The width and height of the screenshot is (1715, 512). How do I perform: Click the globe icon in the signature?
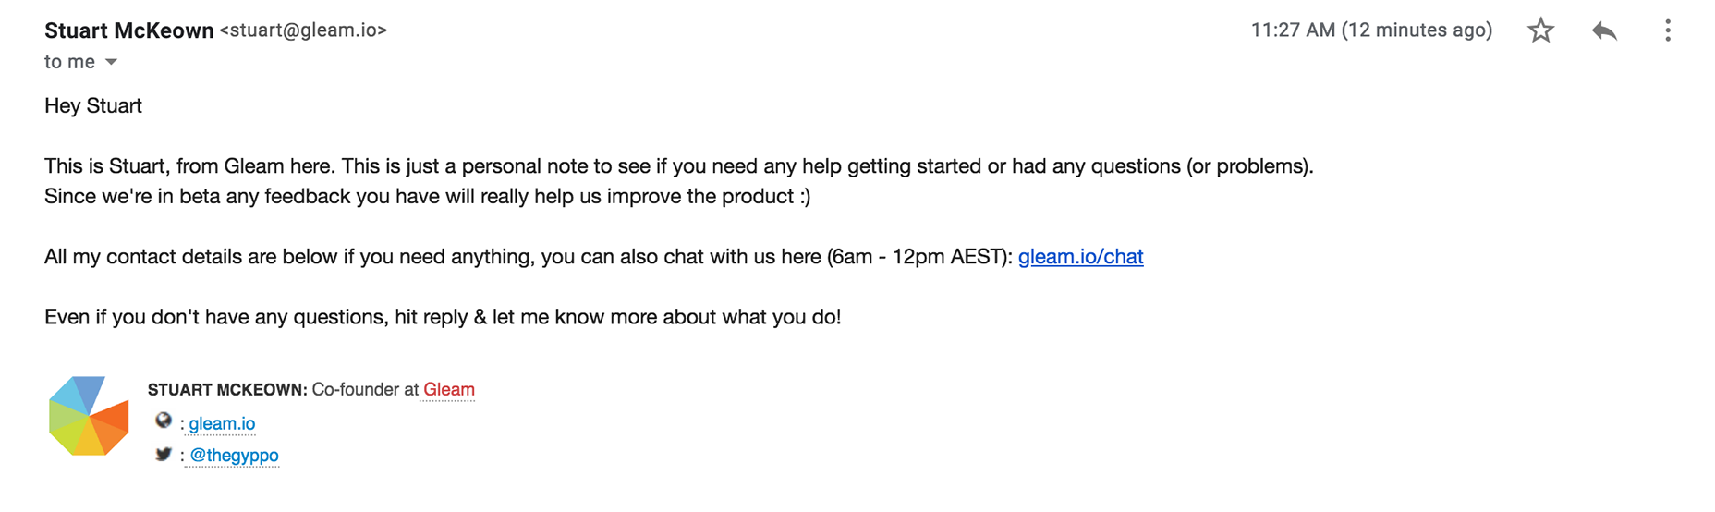[x=164, y=421]
